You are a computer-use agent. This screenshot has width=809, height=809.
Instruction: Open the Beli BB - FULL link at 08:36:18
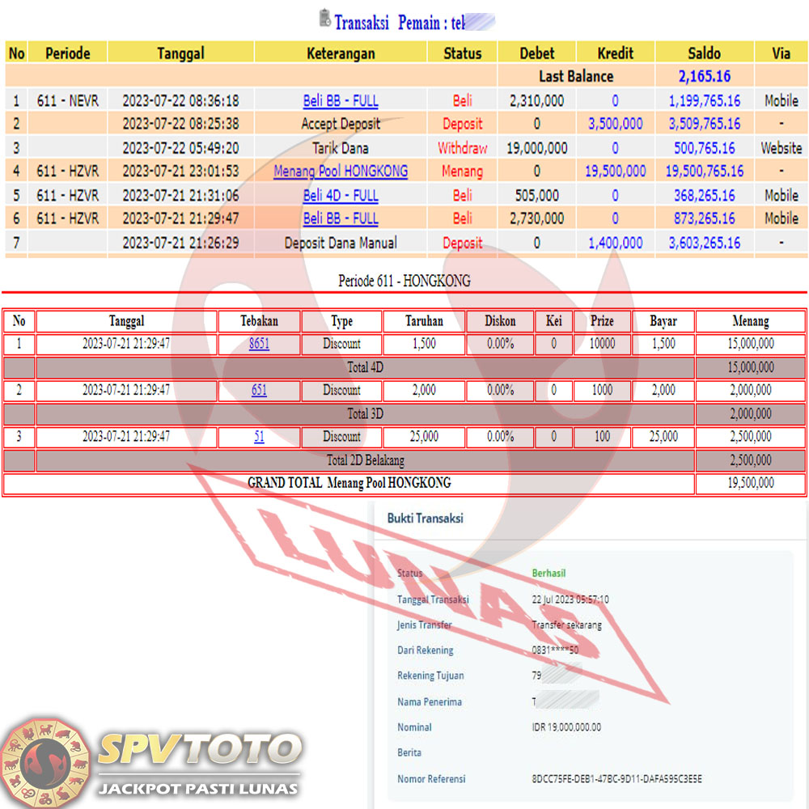pyautogui.click(x=341, y=101)
